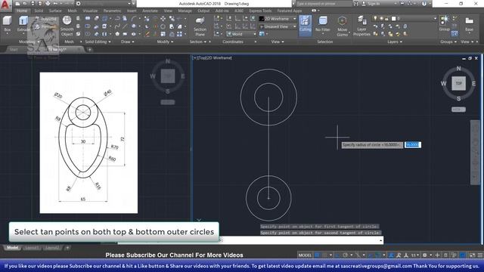Click TOP face of the right ViewCube
The height and width of the screenshot is (272, 484).
point(459,83)
